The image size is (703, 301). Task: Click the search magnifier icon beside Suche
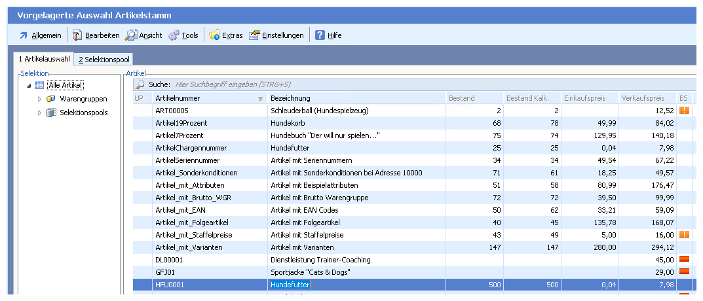[140, 84]
